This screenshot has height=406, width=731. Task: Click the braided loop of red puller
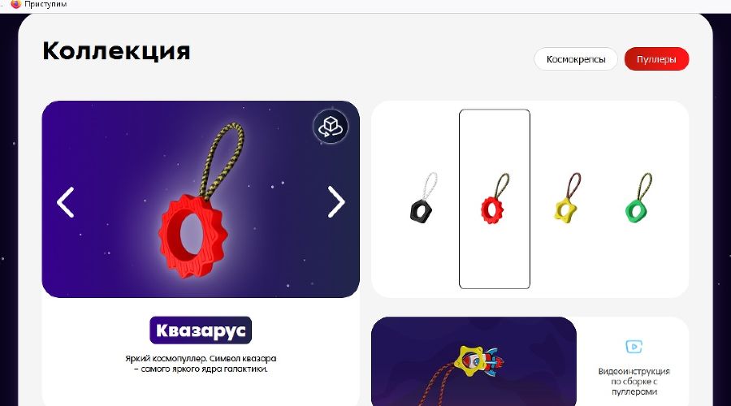point(221,160)
